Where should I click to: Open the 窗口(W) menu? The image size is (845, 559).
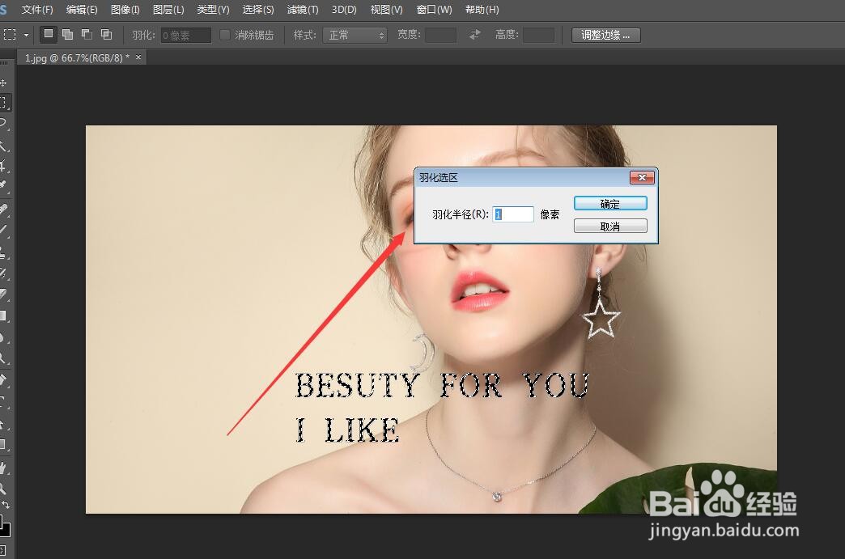[435, 10]
